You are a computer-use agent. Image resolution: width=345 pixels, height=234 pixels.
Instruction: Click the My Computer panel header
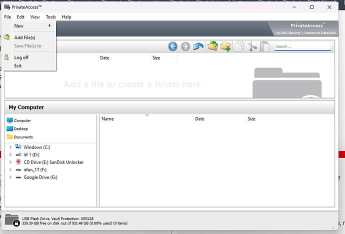coord(169,107)
